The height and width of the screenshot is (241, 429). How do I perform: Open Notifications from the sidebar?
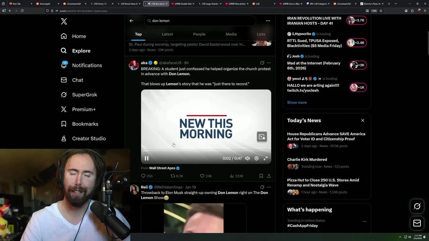point(81,65)
